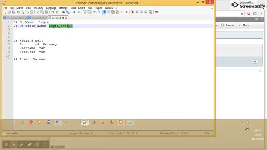
Task: Open the Edit menu
Action: tap(12, 8)
